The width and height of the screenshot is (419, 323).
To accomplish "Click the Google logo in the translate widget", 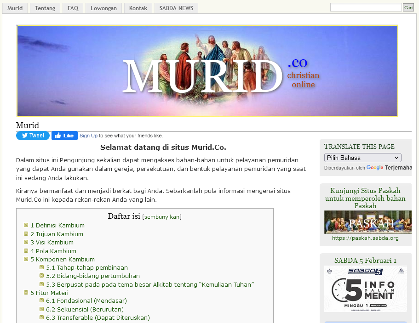I will 374,168.
